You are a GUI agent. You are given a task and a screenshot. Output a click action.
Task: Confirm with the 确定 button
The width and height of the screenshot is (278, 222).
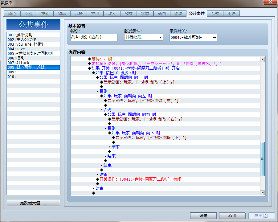(x=203, y=216)
